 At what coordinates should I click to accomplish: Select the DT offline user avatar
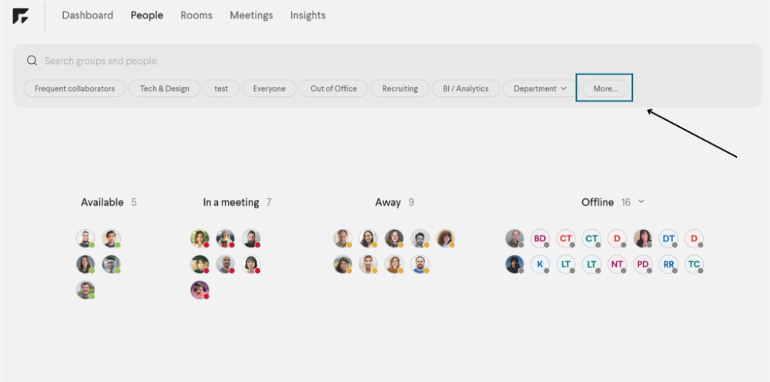pos(668,238)
